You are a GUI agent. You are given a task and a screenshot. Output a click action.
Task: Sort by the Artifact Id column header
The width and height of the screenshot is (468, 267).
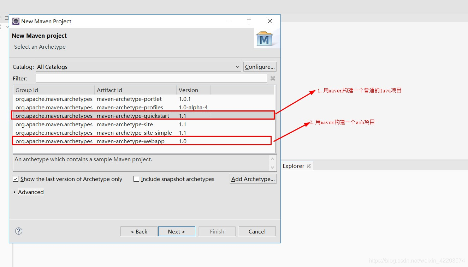135,90
